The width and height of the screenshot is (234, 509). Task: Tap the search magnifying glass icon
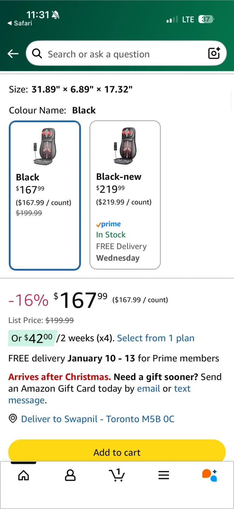(x=37, y=54)
